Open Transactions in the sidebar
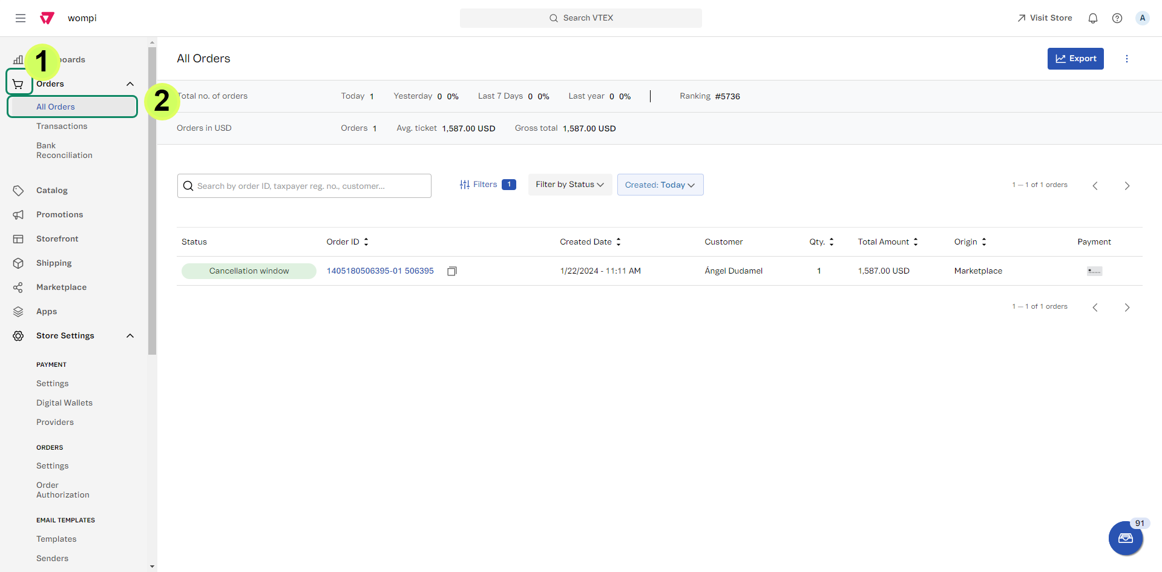Screen dimensions: 1162x572 click(x=62, y=126)
